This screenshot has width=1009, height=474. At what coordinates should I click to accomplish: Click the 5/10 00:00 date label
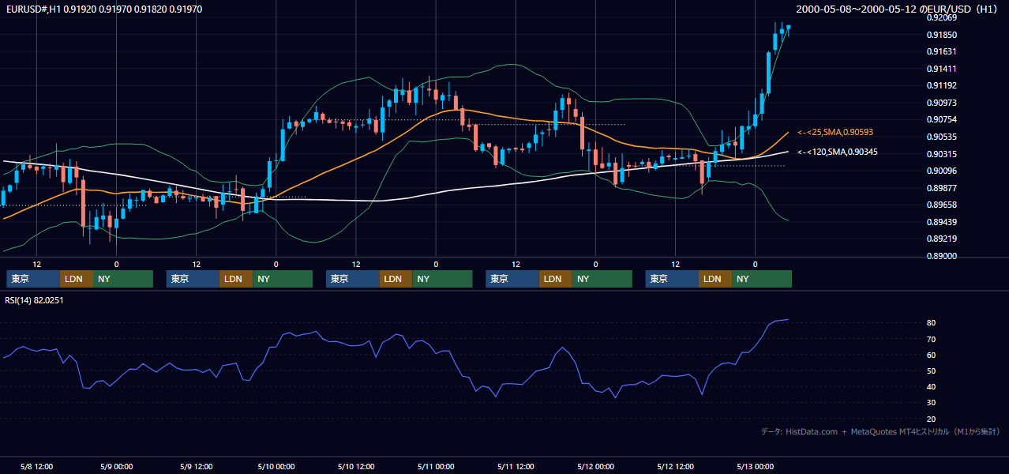tap(276, 466)
